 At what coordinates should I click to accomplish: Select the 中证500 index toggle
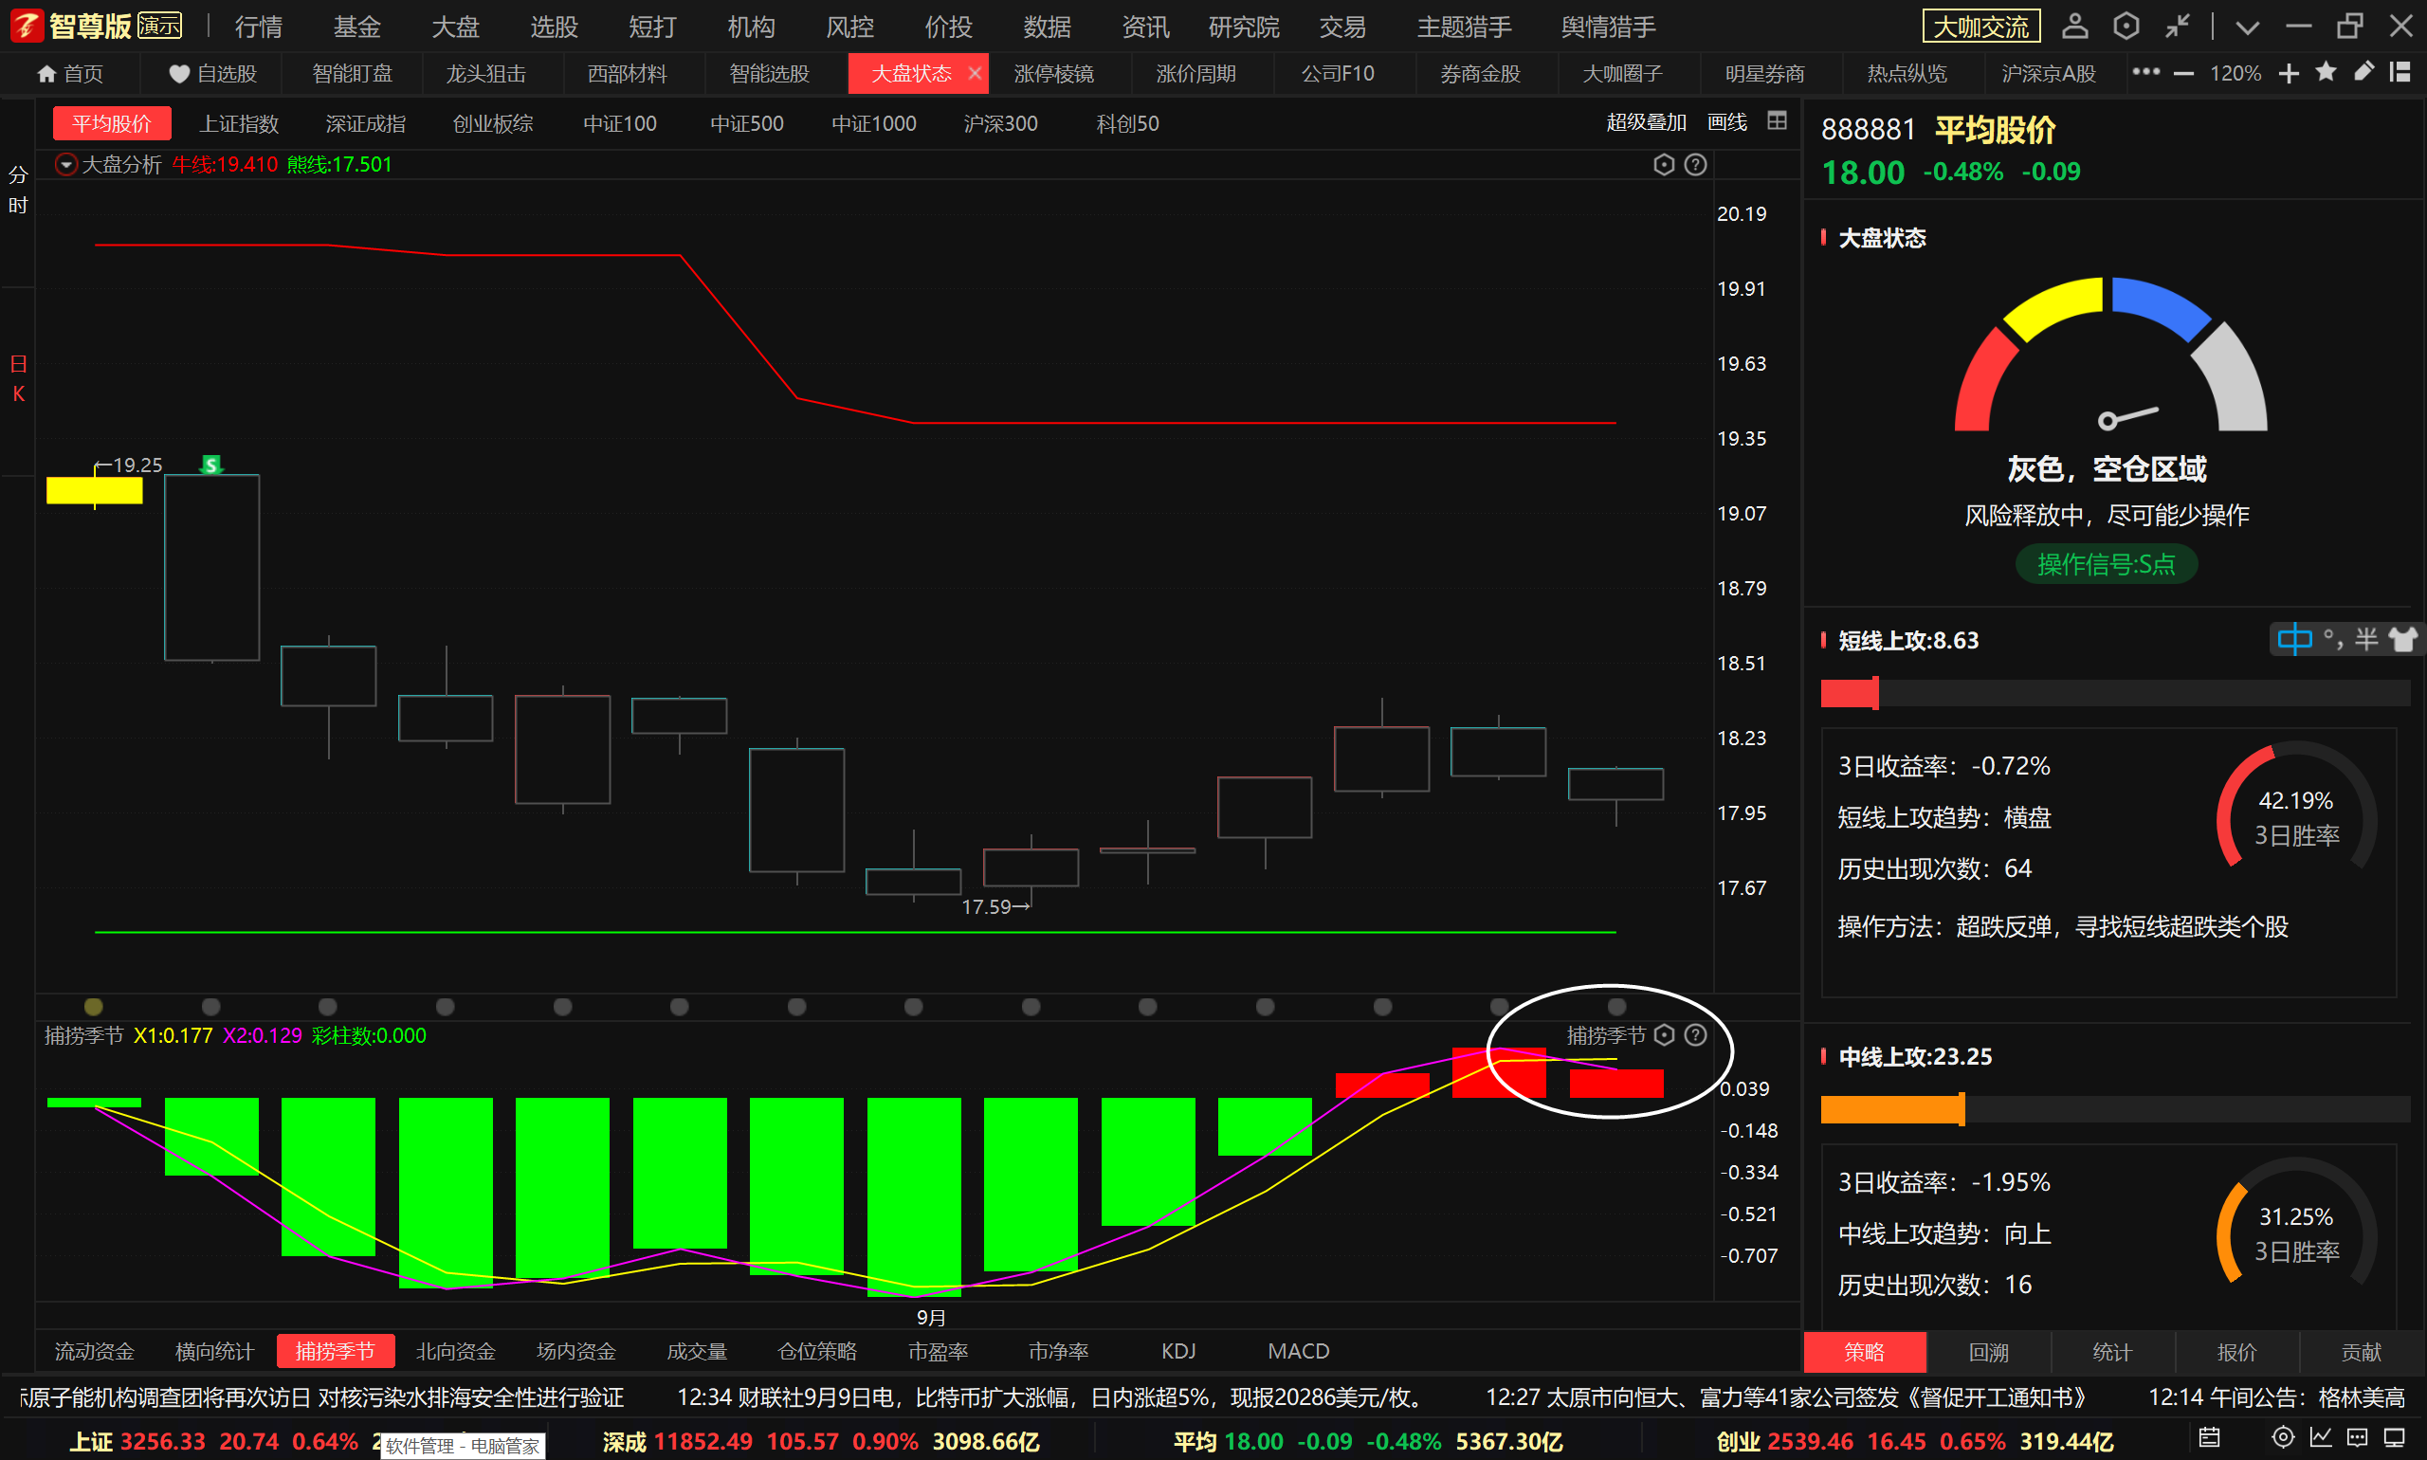[747, 124]
